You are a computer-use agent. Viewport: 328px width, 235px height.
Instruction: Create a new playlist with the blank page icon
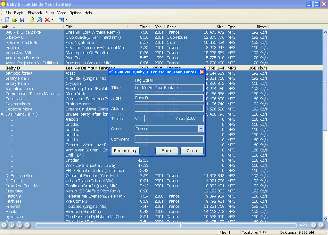coord(7,20)
